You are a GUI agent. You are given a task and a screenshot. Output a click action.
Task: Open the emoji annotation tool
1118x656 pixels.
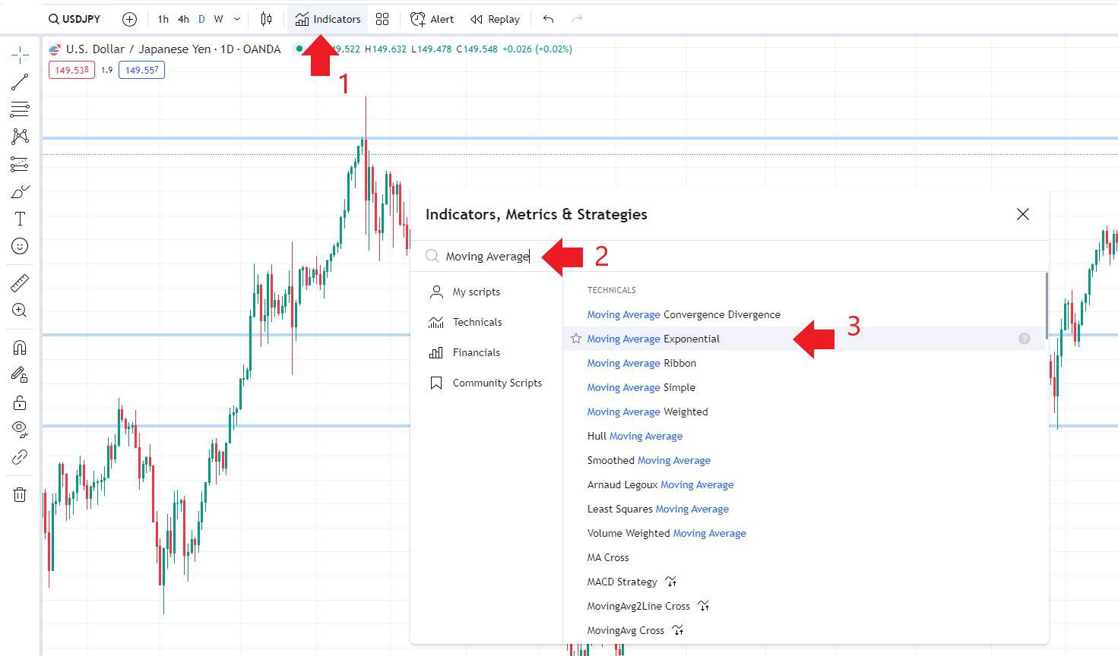(20, 245)
